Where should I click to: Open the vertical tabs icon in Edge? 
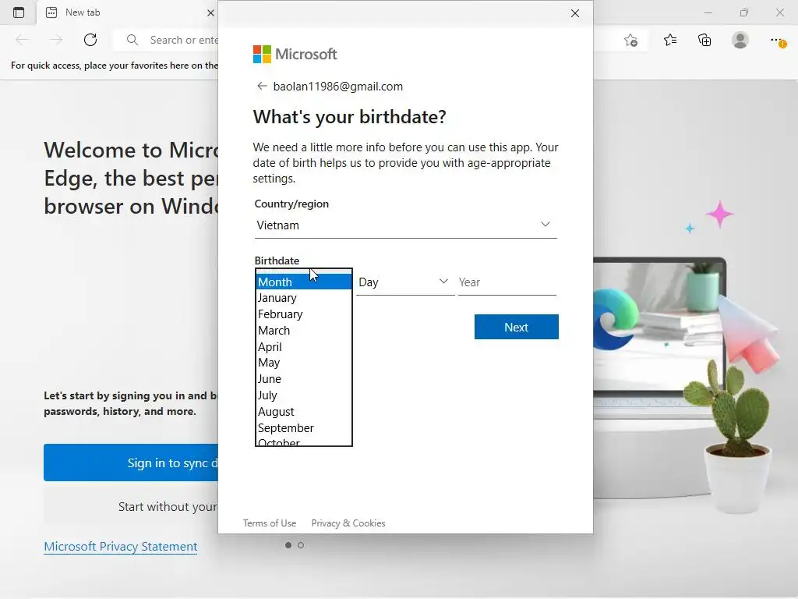[x=19, y=12]
